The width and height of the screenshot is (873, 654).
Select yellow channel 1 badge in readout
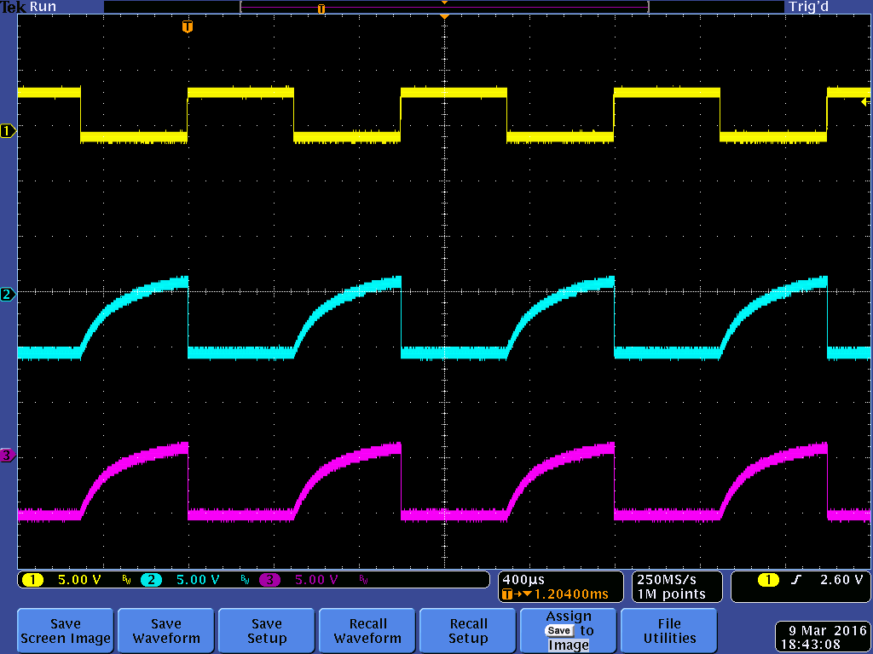(32, 580)
